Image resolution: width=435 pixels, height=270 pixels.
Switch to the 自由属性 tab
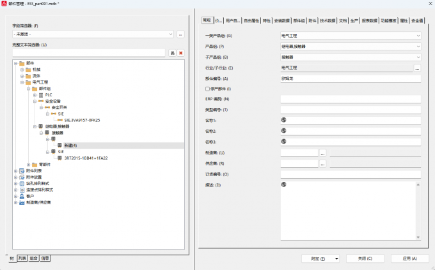coord(251,21)
